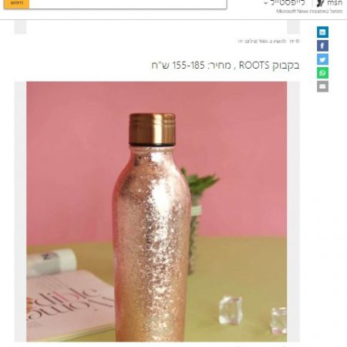Image resolution: width=347 pixels, height=347 pixels.
Task: Click inside the search input box
Action: tap(128, 4)
